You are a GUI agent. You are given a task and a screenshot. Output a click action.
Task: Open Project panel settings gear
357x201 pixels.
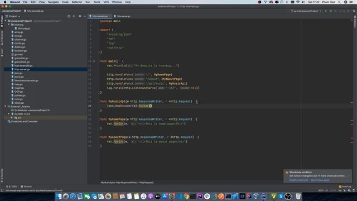point(80,16)
